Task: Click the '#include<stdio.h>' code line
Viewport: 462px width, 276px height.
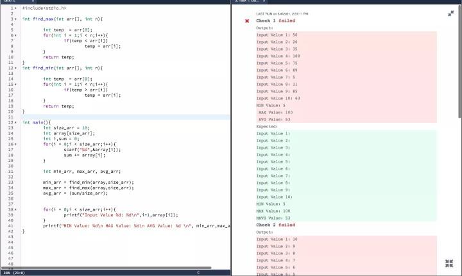Action: pos(44,8)
